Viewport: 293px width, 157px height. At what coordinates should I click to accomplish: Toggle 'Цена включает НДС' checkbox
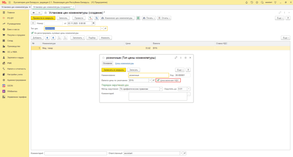click(x=158, y=80)
